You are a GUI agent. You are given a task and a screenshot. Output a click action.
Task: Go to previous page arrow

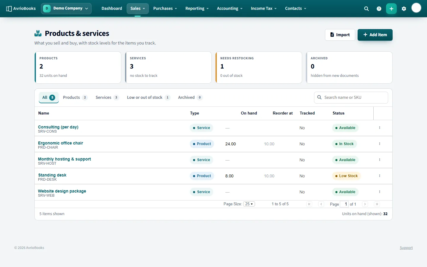tap(321, 204)
